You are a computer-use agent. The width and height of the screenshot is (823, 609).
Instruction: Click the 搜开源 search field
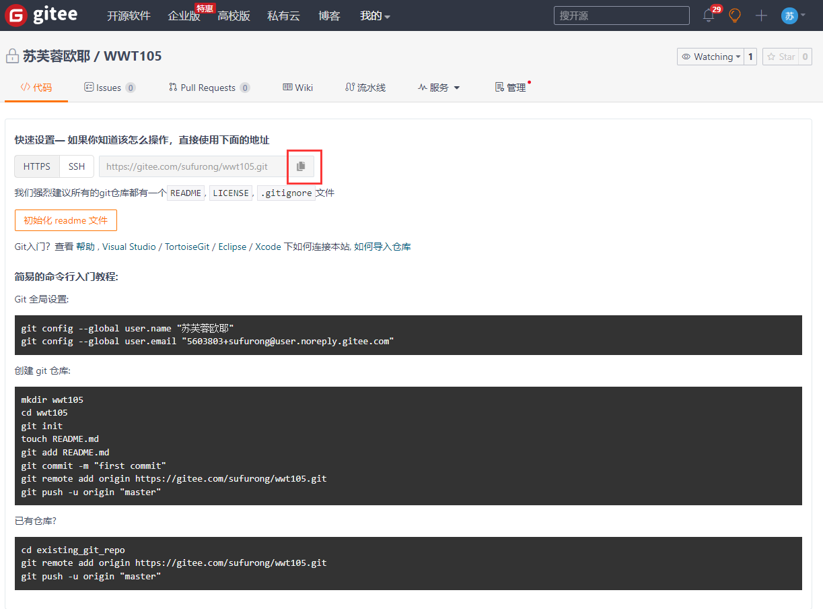tap(621, 15)
